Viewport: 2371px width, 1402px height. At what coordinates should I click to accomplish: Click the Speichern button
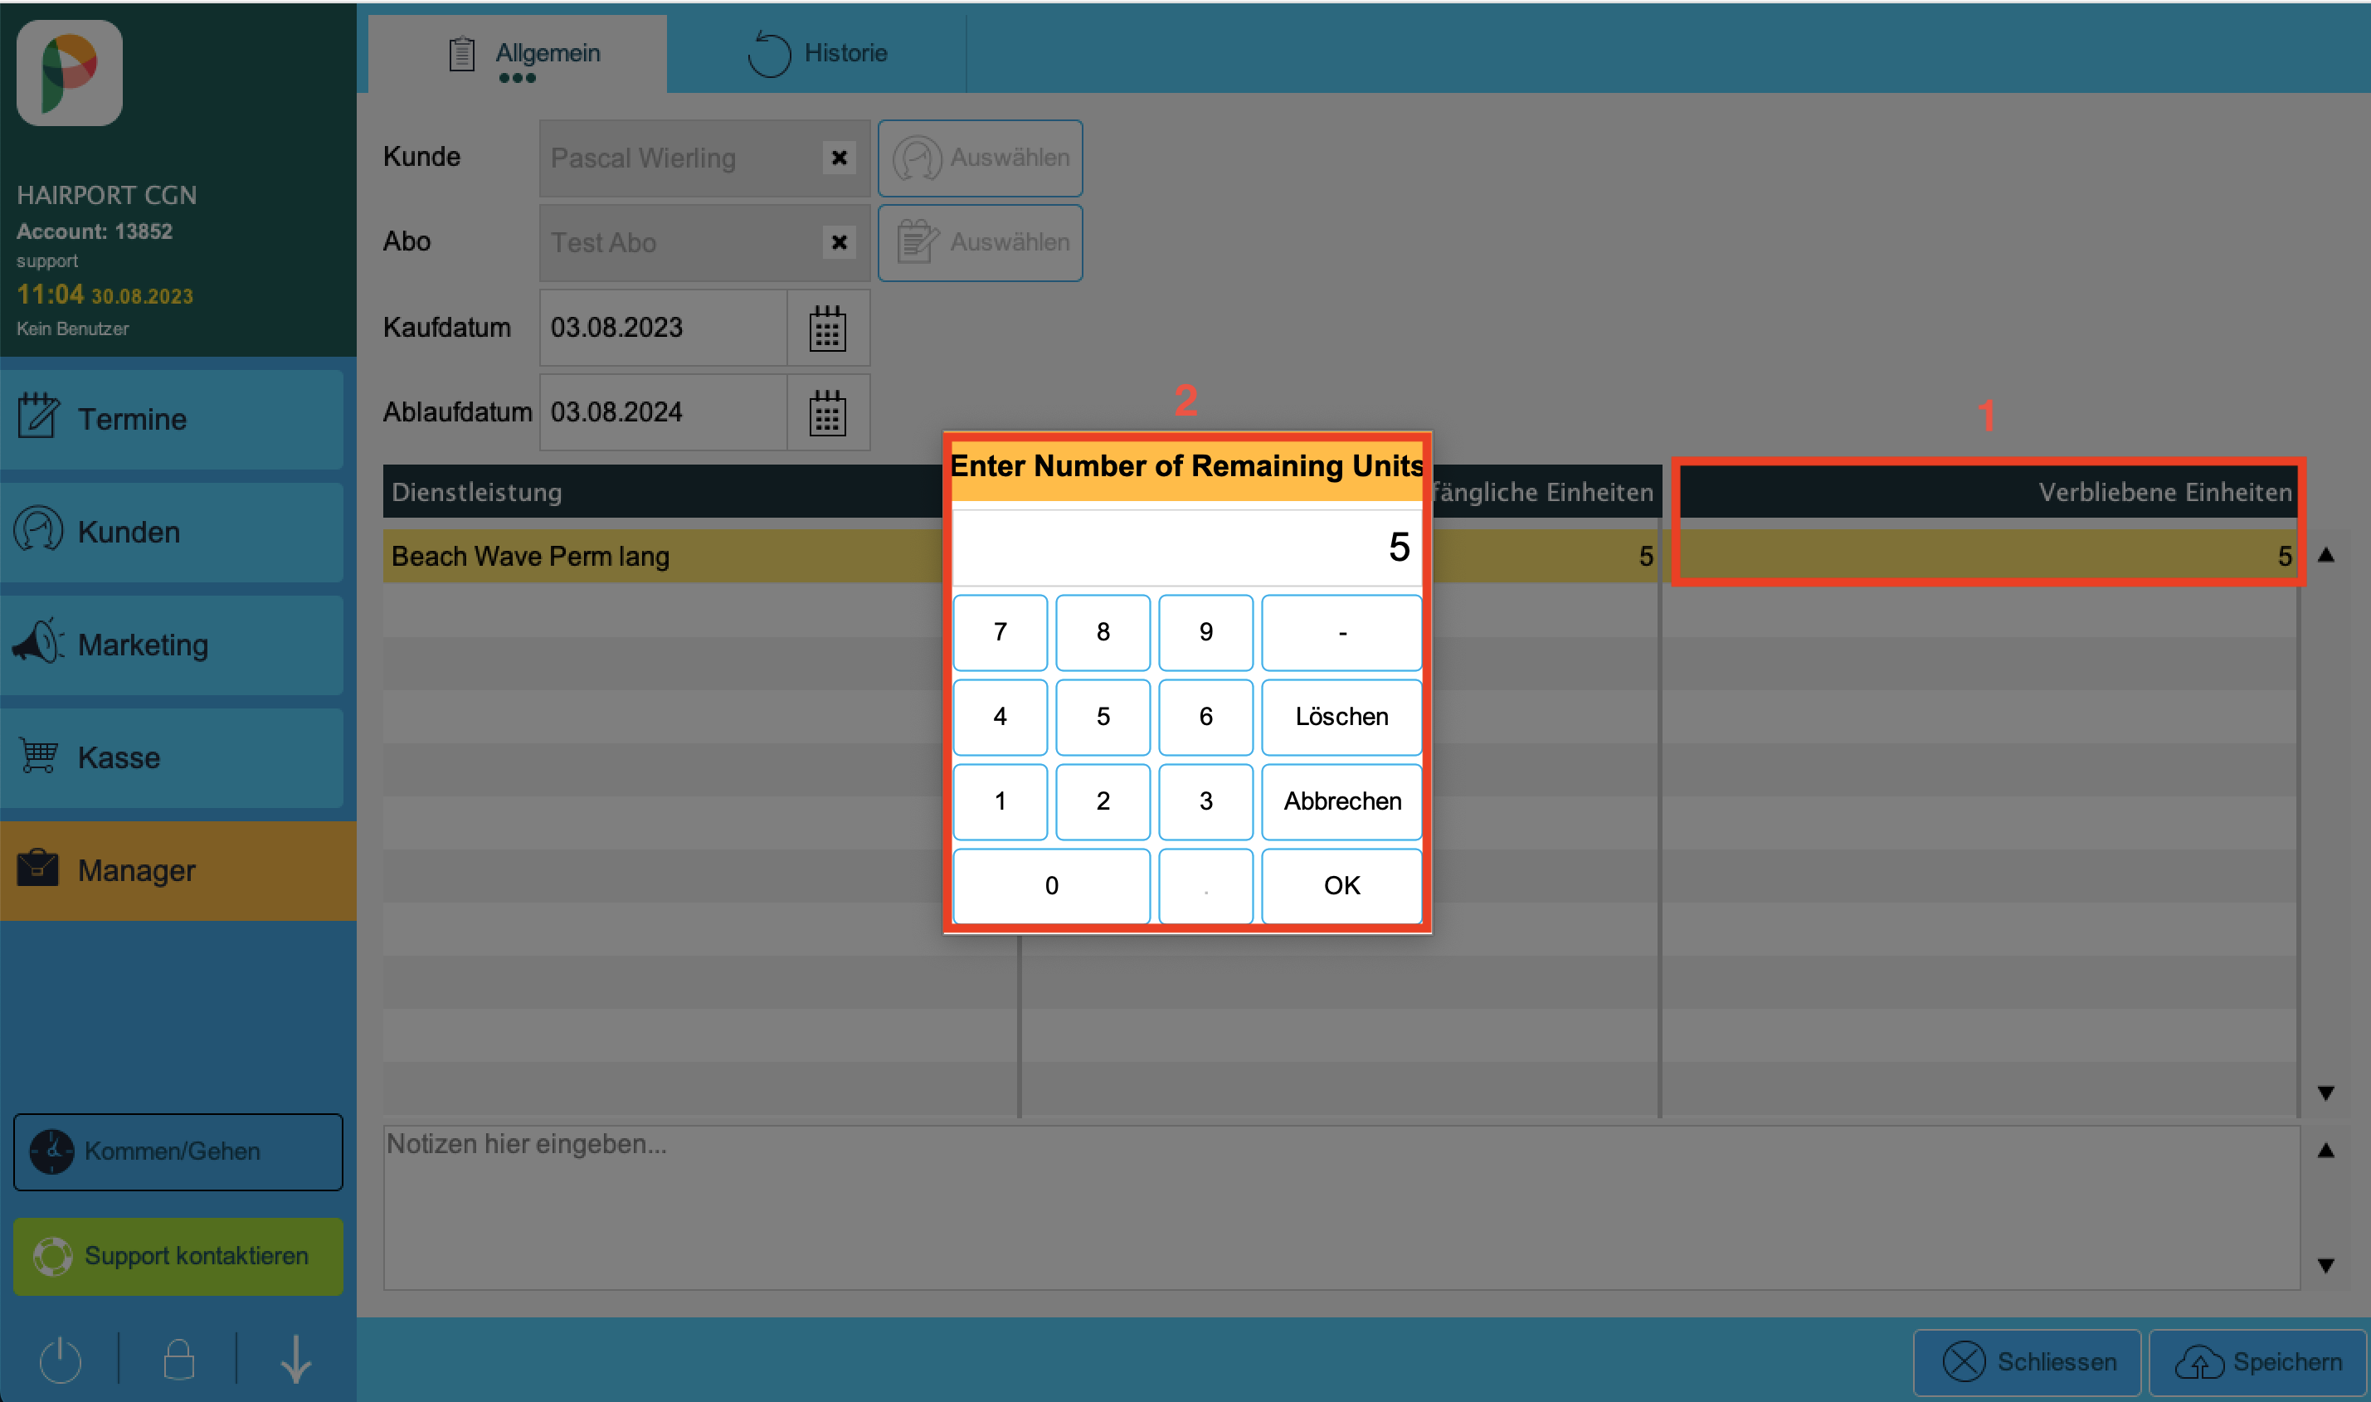2257,1362
